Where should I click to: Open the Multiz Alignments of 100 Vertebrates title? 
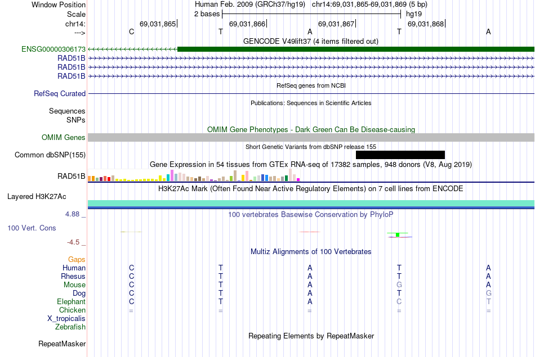tap(311, 251)
